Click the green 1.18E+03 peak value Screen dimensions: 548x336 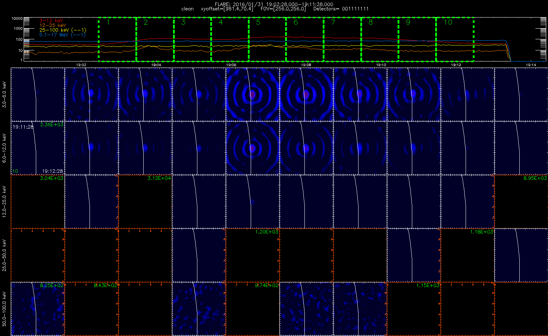[x=481, y=232]
